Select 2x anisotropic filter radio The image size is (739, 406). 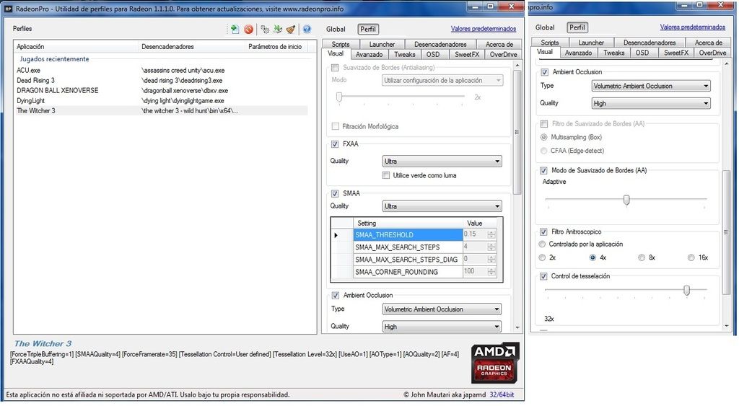click(543, 257)
